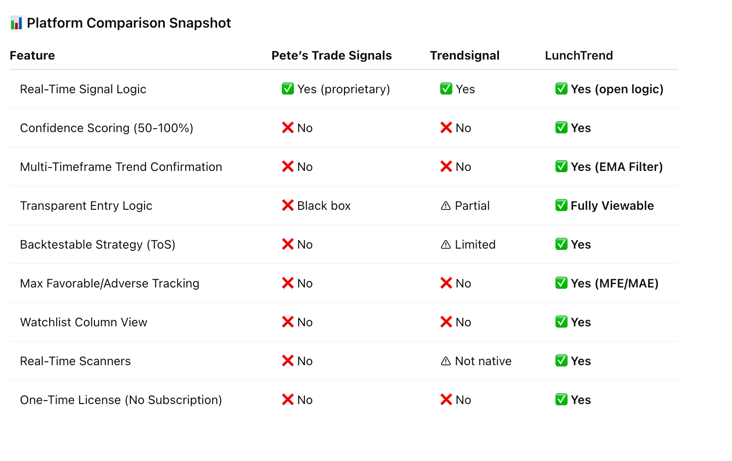Screen dimensions: 732x461
Task: Click green checkmark beside Yes (EMA Filter)
Action: (562, 166)
